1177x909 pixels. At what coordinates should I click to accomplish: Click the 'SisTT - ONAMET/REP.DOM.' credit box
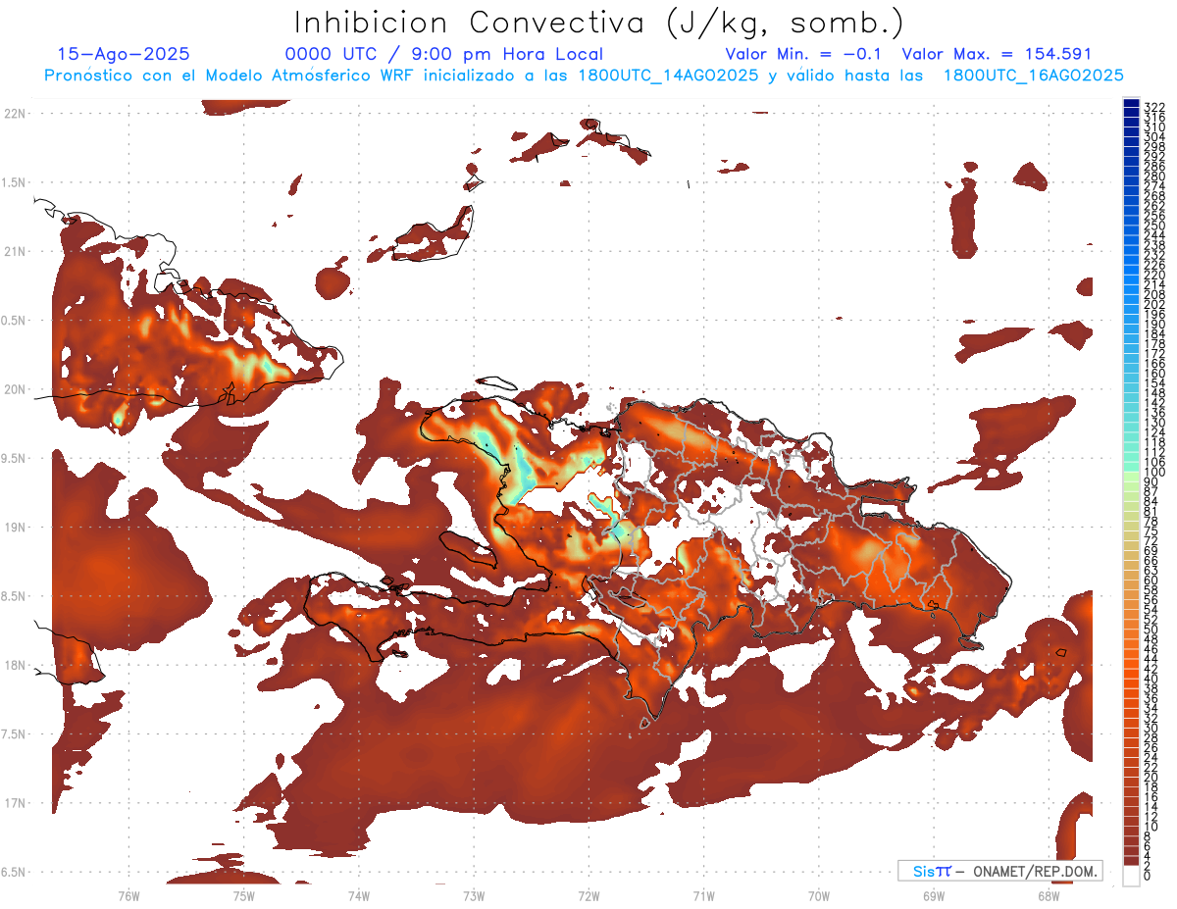1000,871
